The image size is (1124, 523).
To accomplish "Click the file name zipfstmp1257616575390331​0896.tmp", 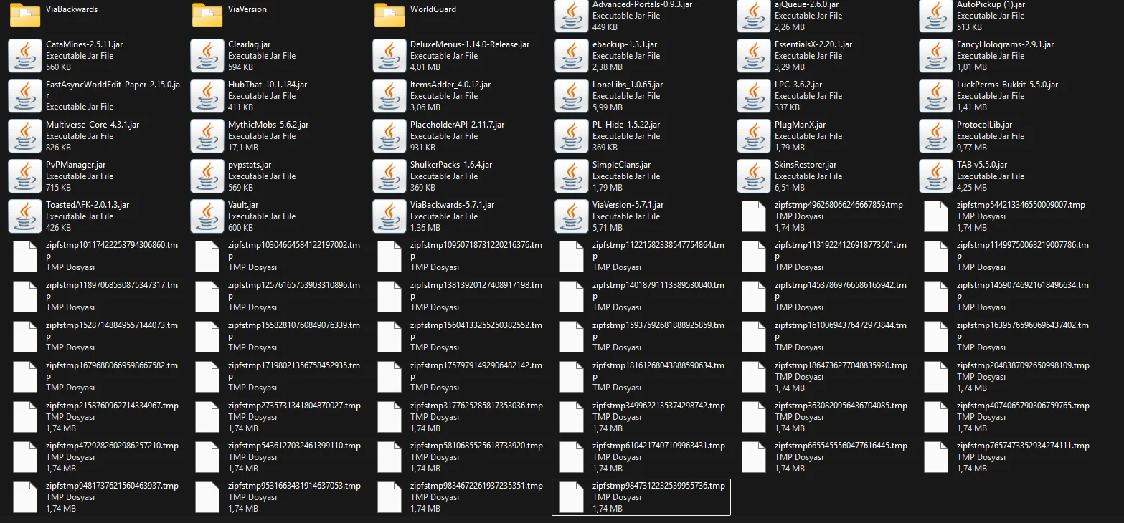I will coord(294,290).
